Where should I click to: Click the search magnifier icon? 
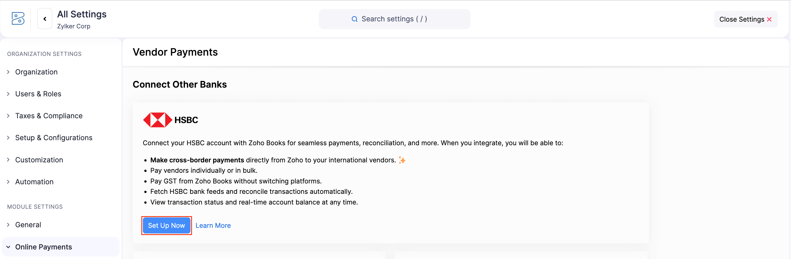(355, 19)
